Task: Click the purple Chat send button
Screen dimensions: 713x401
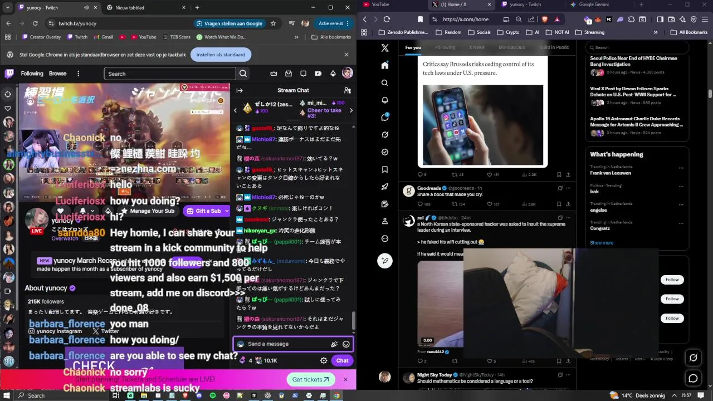Action: point(342,360)
